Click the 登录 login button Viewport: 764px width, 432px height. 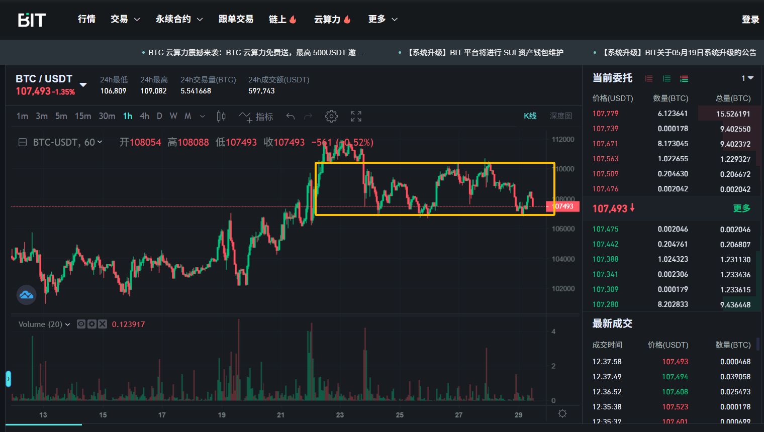750,20
